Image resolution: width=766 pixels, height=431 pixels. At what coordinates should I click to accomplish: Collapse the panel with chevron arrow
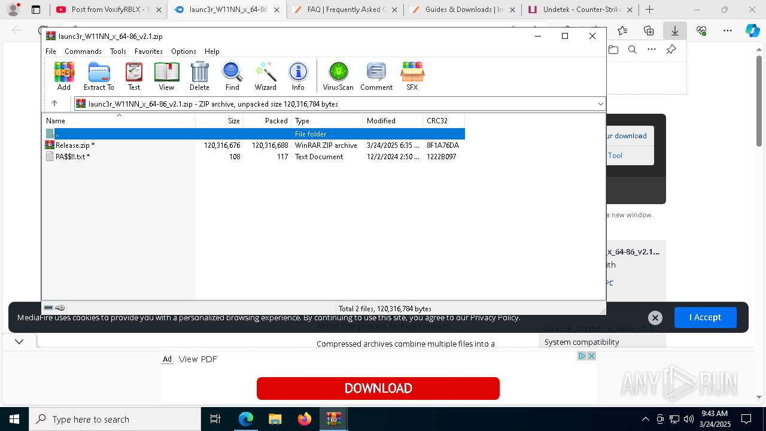[19, 342]
